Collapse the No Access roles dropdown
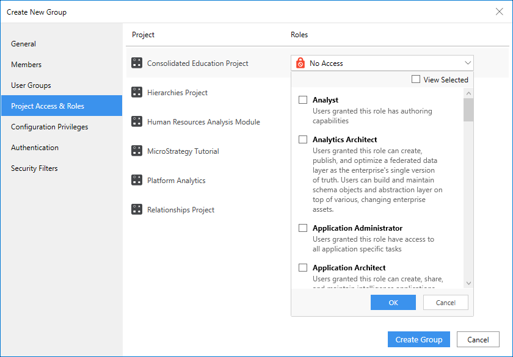Screen dimensions: 513x357 pos(468,63)
